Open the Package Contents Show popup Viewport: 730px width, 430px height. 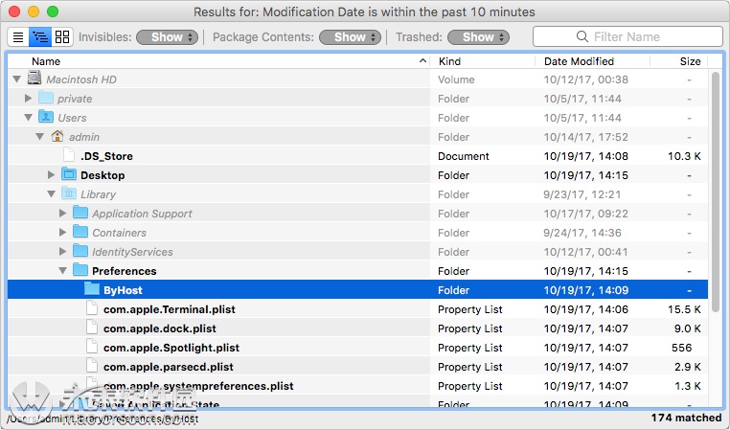coord(350,37)
